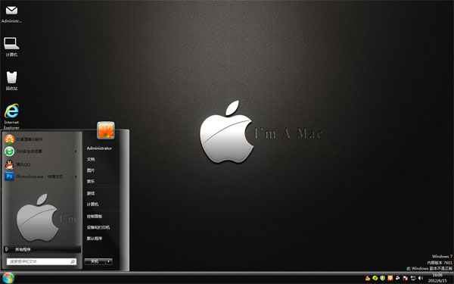
Task: Open 游戏 in the Start menu
Action: [91, 193]
